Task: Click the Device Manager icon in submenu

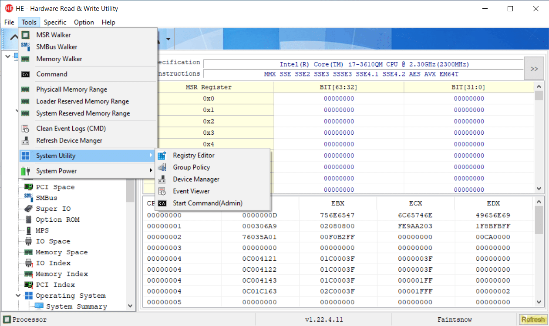Action: tap(162, 179)
